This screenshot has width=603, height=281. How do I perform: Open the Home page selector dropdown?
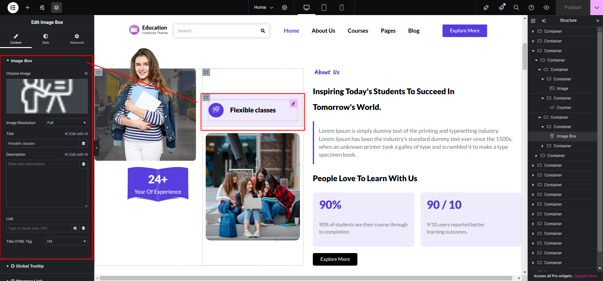(x=263, y=8)
